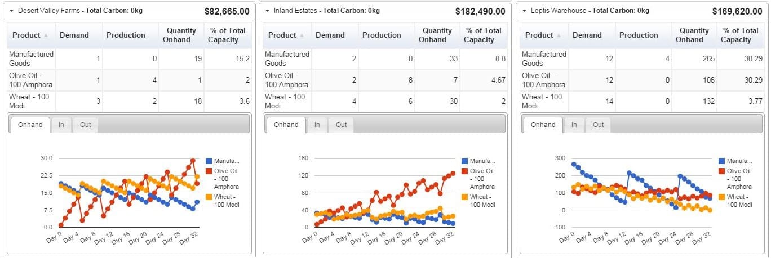Image resolution: width=771 pixels, height=258 pixels.
Task: Click Inland Estates Product sort arrow icon
Action: (x=302, y=35)
